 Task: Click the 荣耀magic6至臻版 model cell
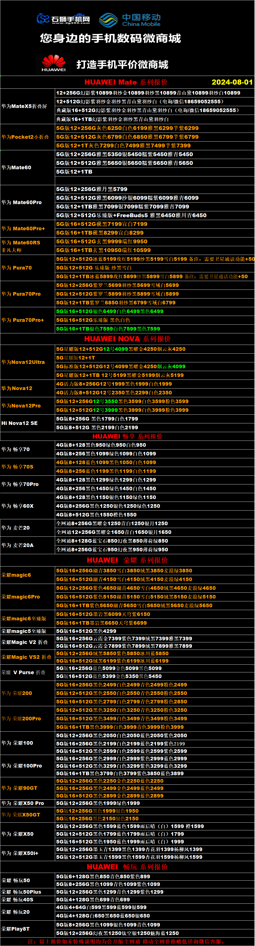(x=27, y=619)
